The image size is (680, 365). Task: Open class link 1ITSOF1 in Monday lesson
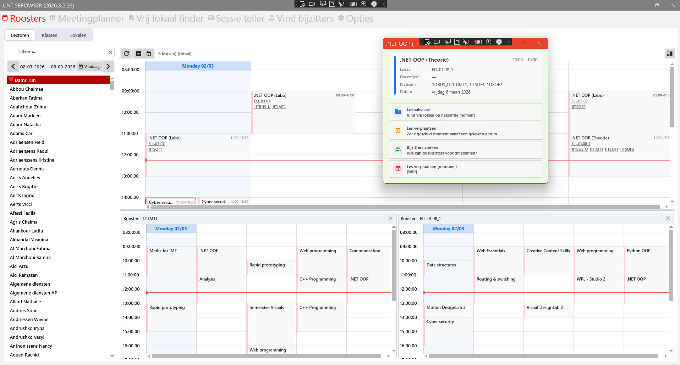click(x=155, y=150)
